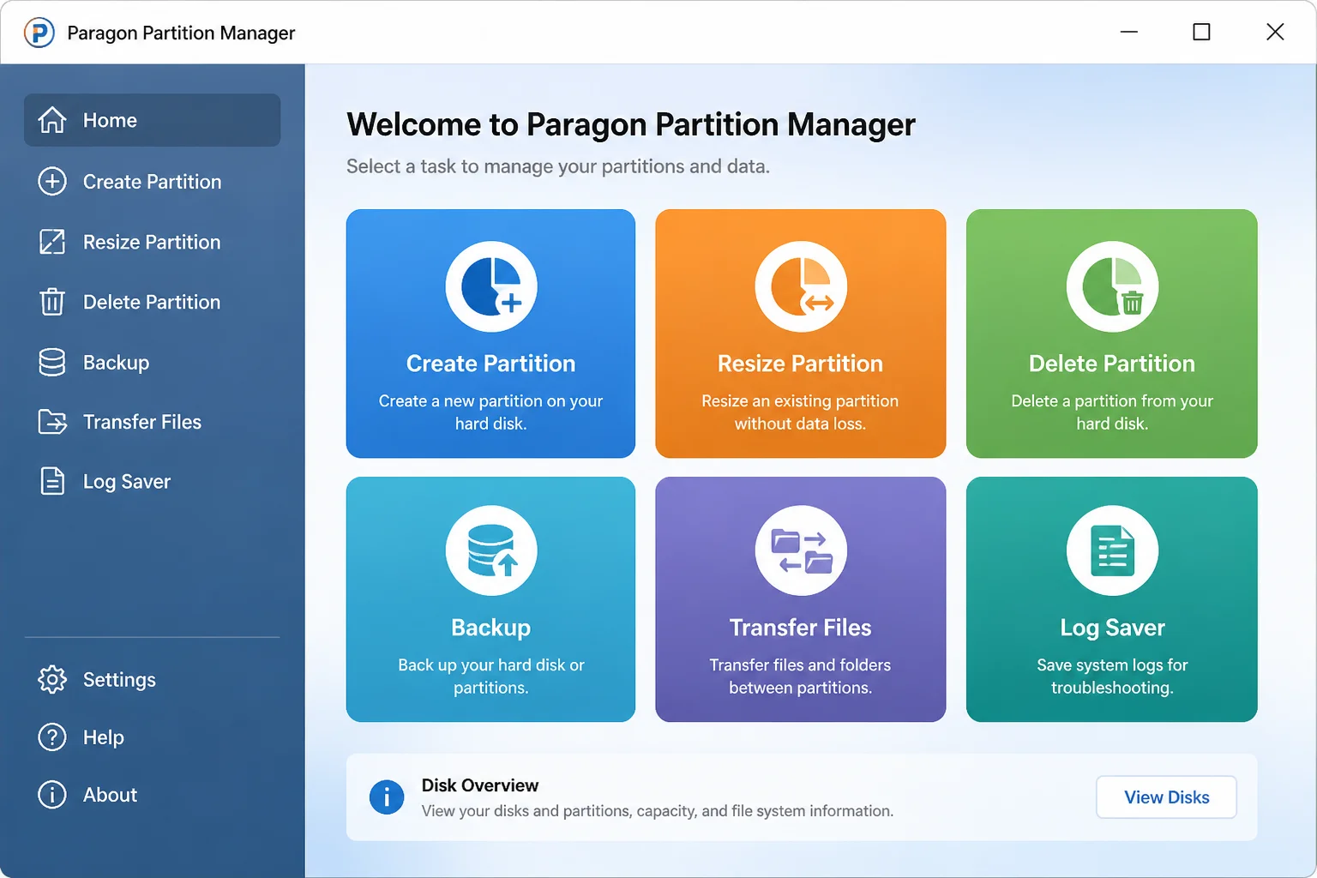Click the Delete Partition trash sidebar icon
The image size is (1317, 878).
(x=52, y=302)
